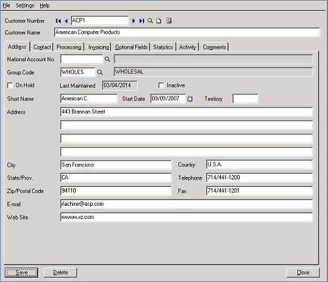Open National Account No. finder
Viewport: 328px width, 282px height.
[107, 59]
